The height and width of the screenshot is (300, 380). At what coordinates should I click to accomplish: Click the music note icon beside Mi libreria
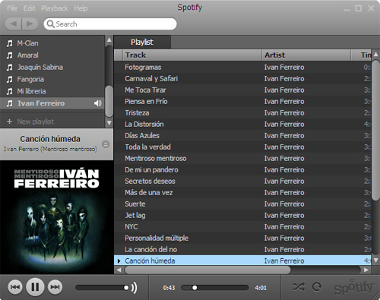click(10, 91)
